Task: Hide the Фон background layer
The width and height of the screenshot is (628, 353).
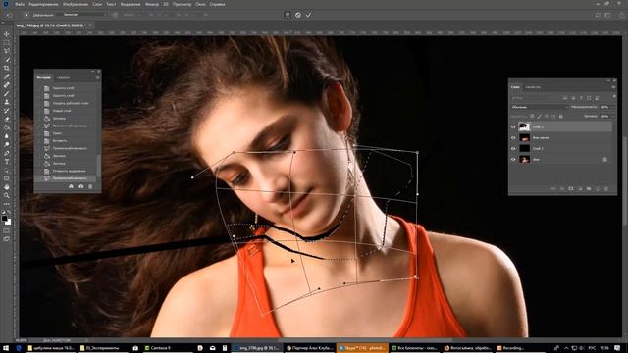Action: 513,159
